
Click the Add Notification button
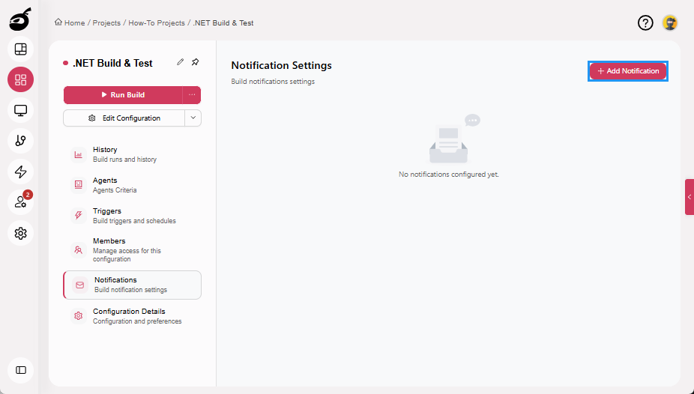[628, 71]
